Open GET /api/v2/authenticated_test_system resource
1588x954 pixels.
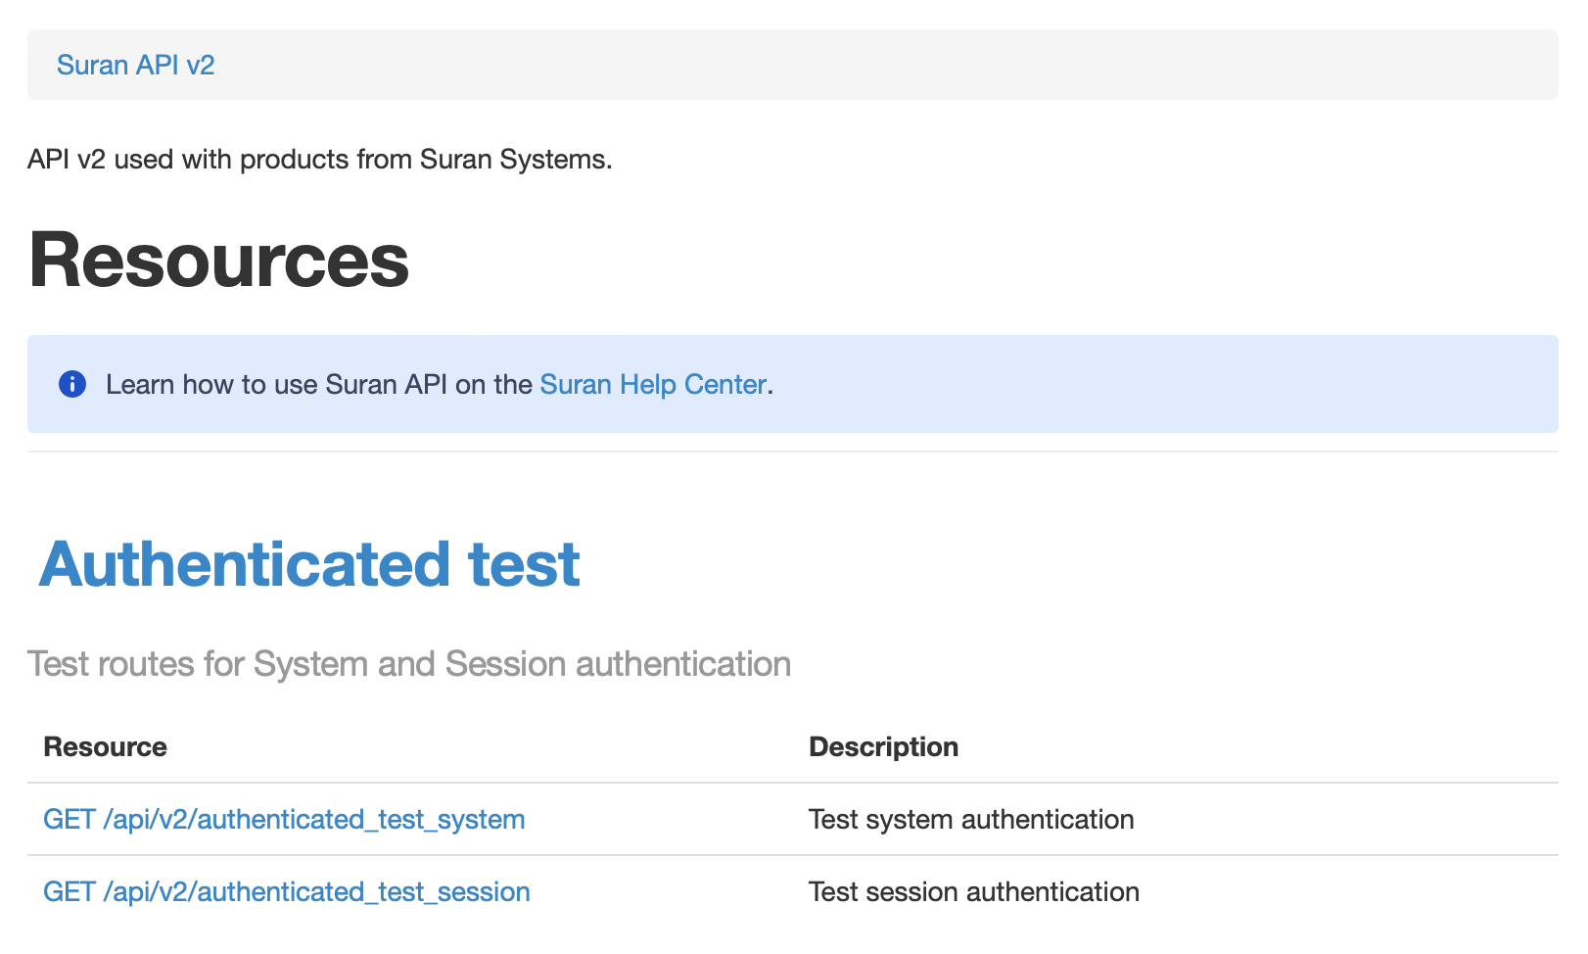pyautogui.click(x=284, y=819)
